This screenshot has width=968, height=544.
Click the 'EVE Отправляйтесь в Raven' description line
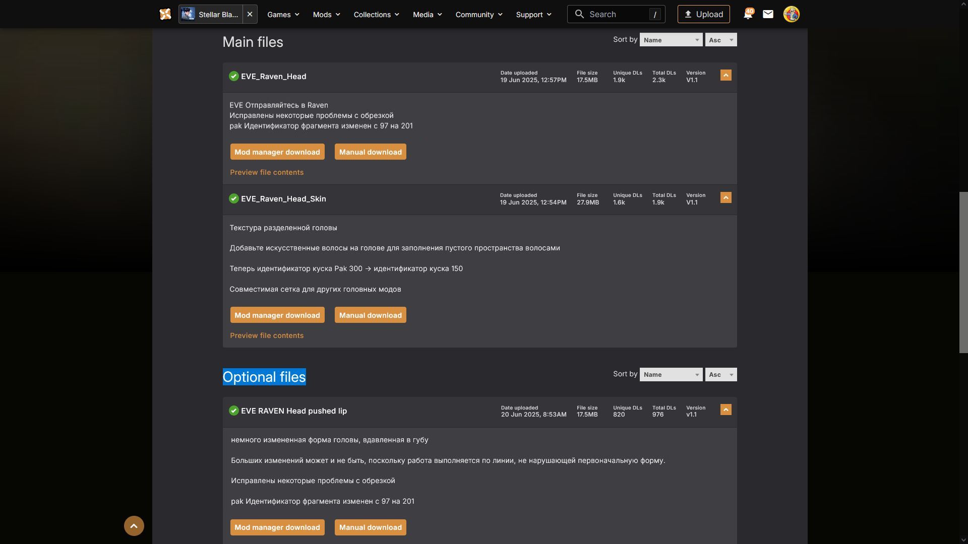pyautogui.click(x=279, y=105)
